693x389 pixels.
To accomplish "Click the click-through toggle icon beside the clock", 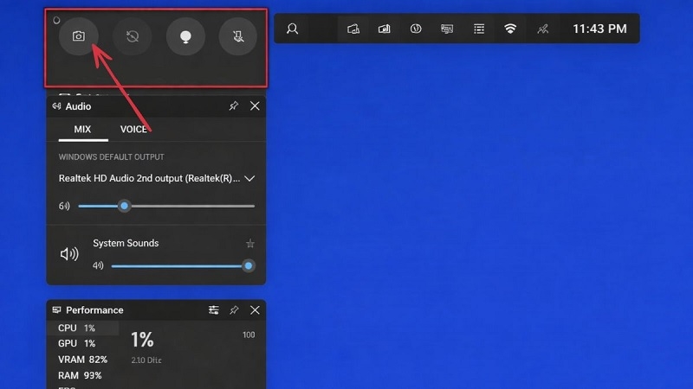I will (542, 29).
